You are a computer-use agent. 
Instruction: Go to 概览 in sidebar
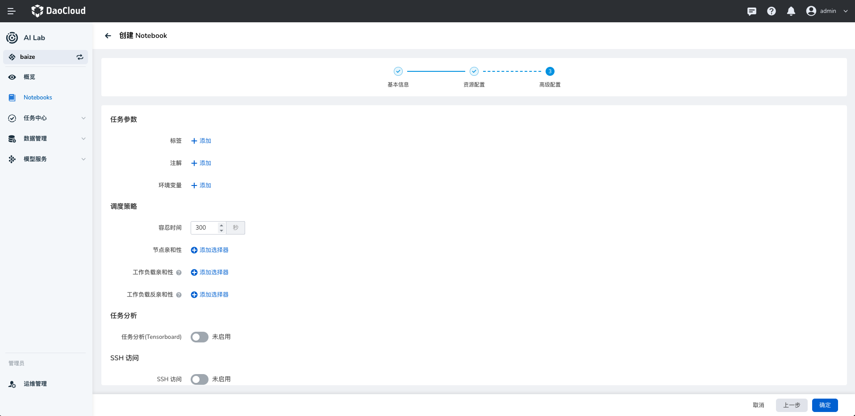29,77
